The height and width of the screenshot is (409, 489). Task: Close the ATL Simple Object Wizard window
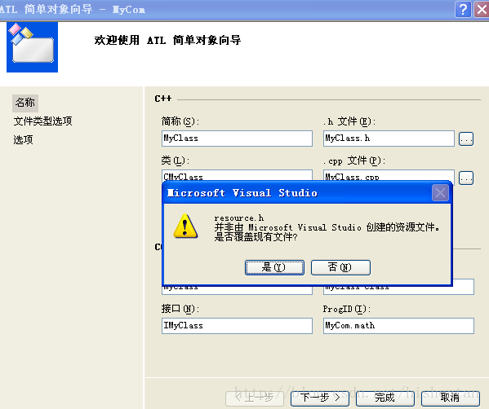pyautogui.click(x=482, y=9)
